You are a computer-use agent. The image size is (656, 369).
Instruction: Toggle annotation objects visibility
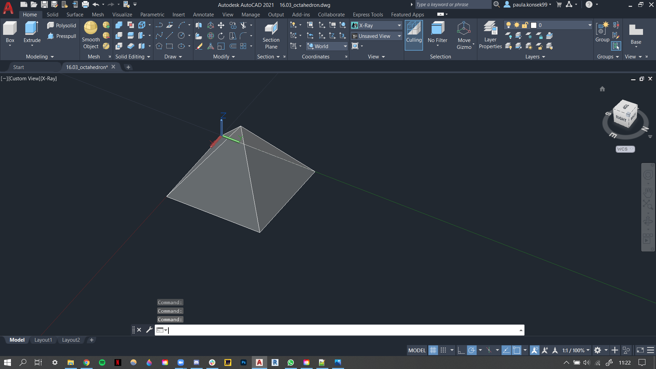click(x=534, y=350)
